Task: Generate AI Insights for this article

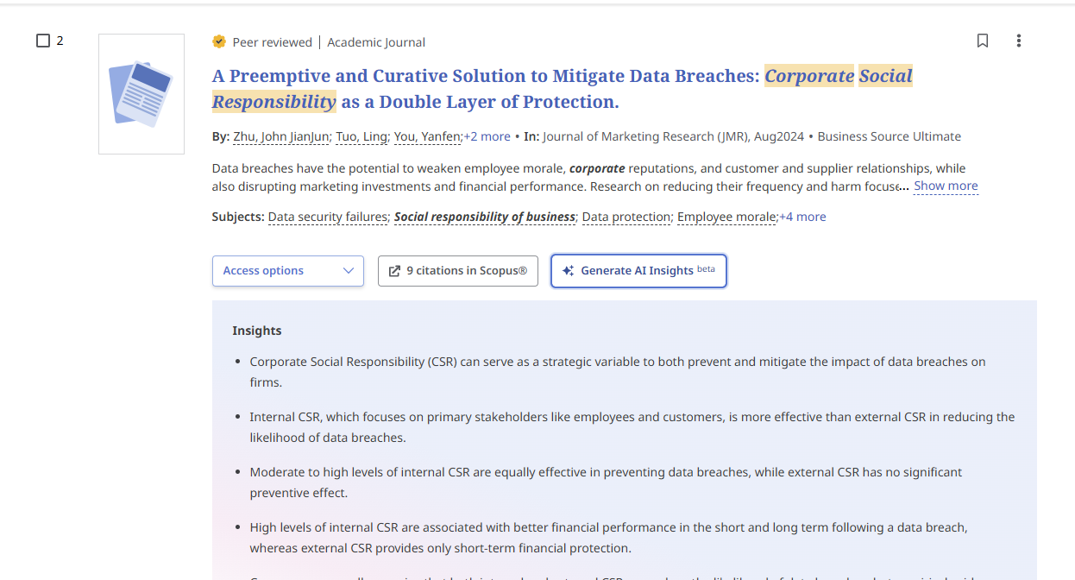Action: [x=638, y=270]
